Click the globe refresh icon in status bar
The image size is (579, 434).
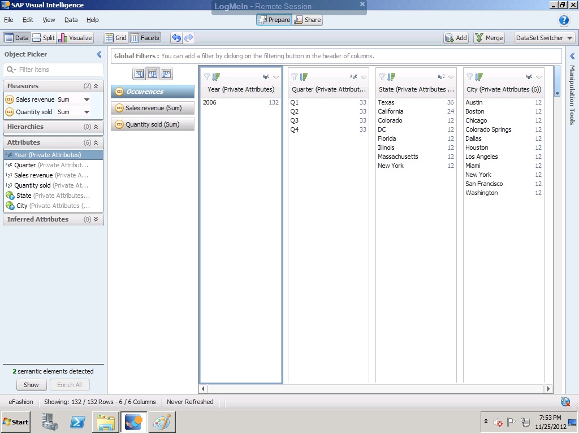click(565, 402)
